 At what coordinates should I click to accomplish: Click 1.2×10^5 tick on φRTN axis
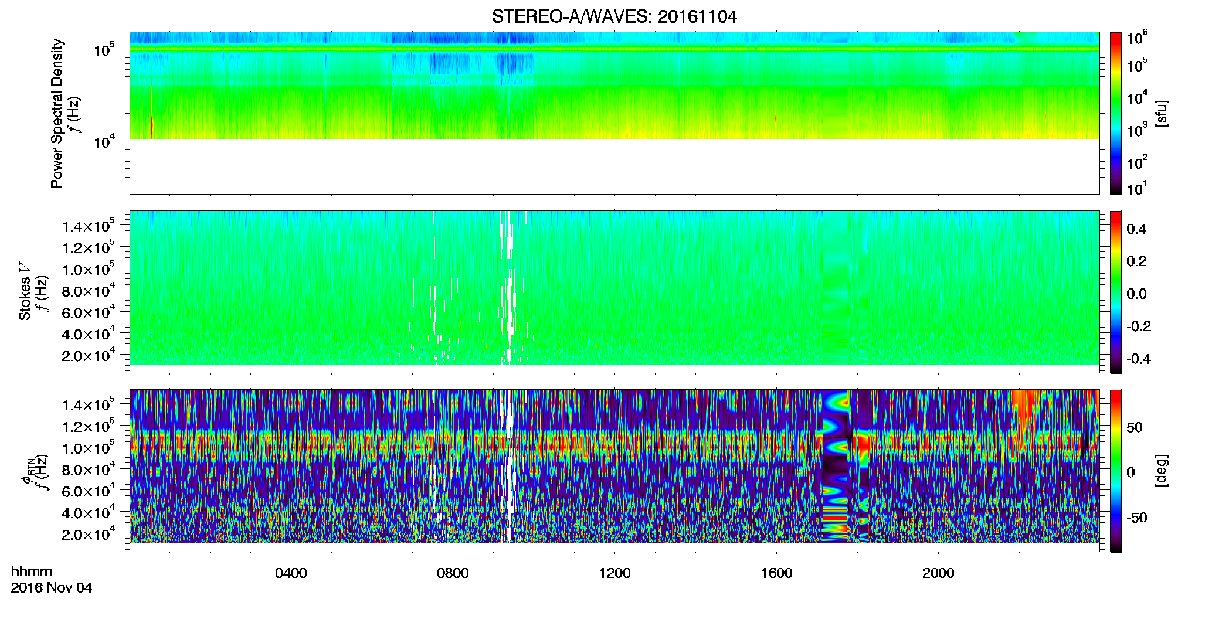[x=89, y=426]
